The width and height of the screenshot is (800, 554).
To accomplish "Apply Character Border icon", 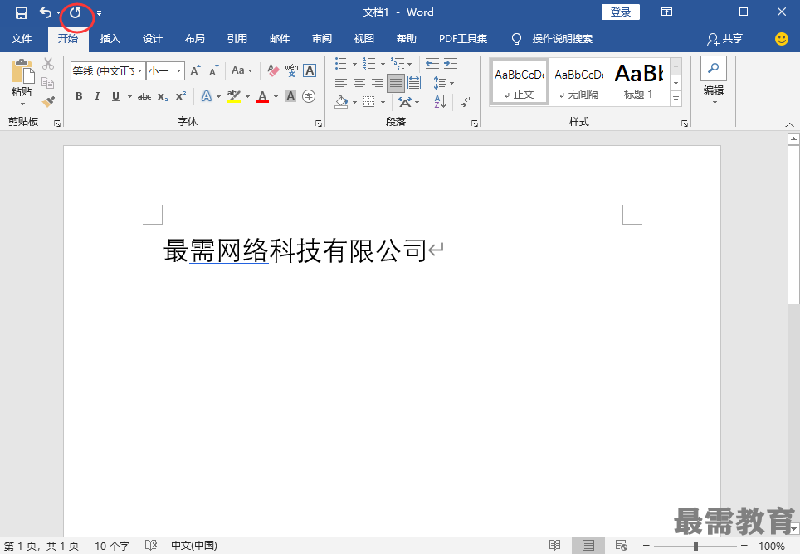I will (310, 70).
